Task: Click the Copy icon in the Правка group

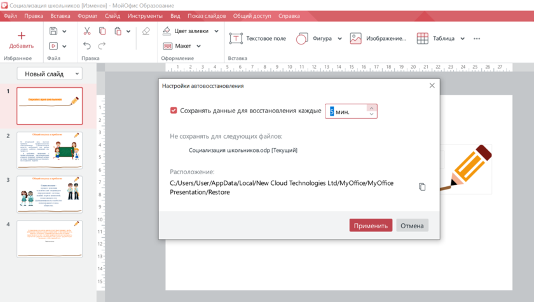Action: pyautogui.click(x=102, y=31)
